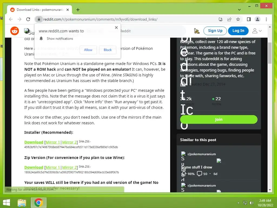Bookmark this page with star icon
The image size is (277, 208).
point(238,19)
